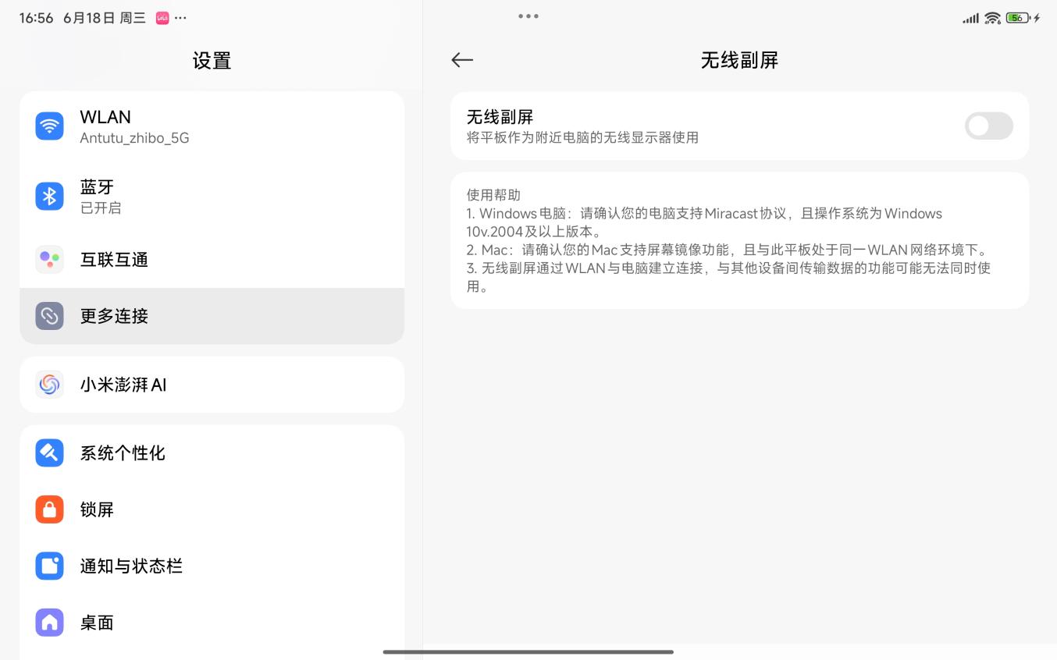Select 更多连接 in the settings list

pos(212,316)
